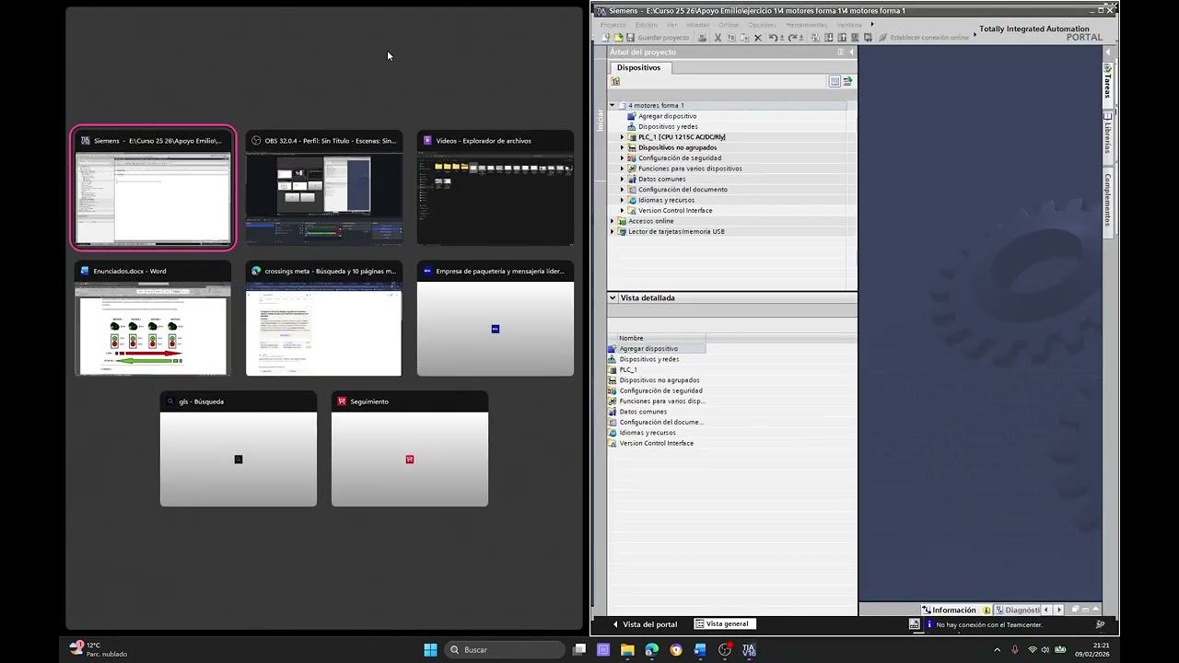Select Version Control Interface in detail list
Screen dimensions: 1179x663
pyautogui.click(x=656, y=443)
